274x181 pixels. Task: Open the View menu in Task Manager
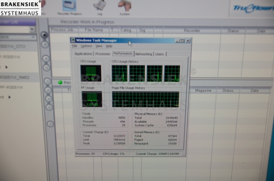click(99, 46)
